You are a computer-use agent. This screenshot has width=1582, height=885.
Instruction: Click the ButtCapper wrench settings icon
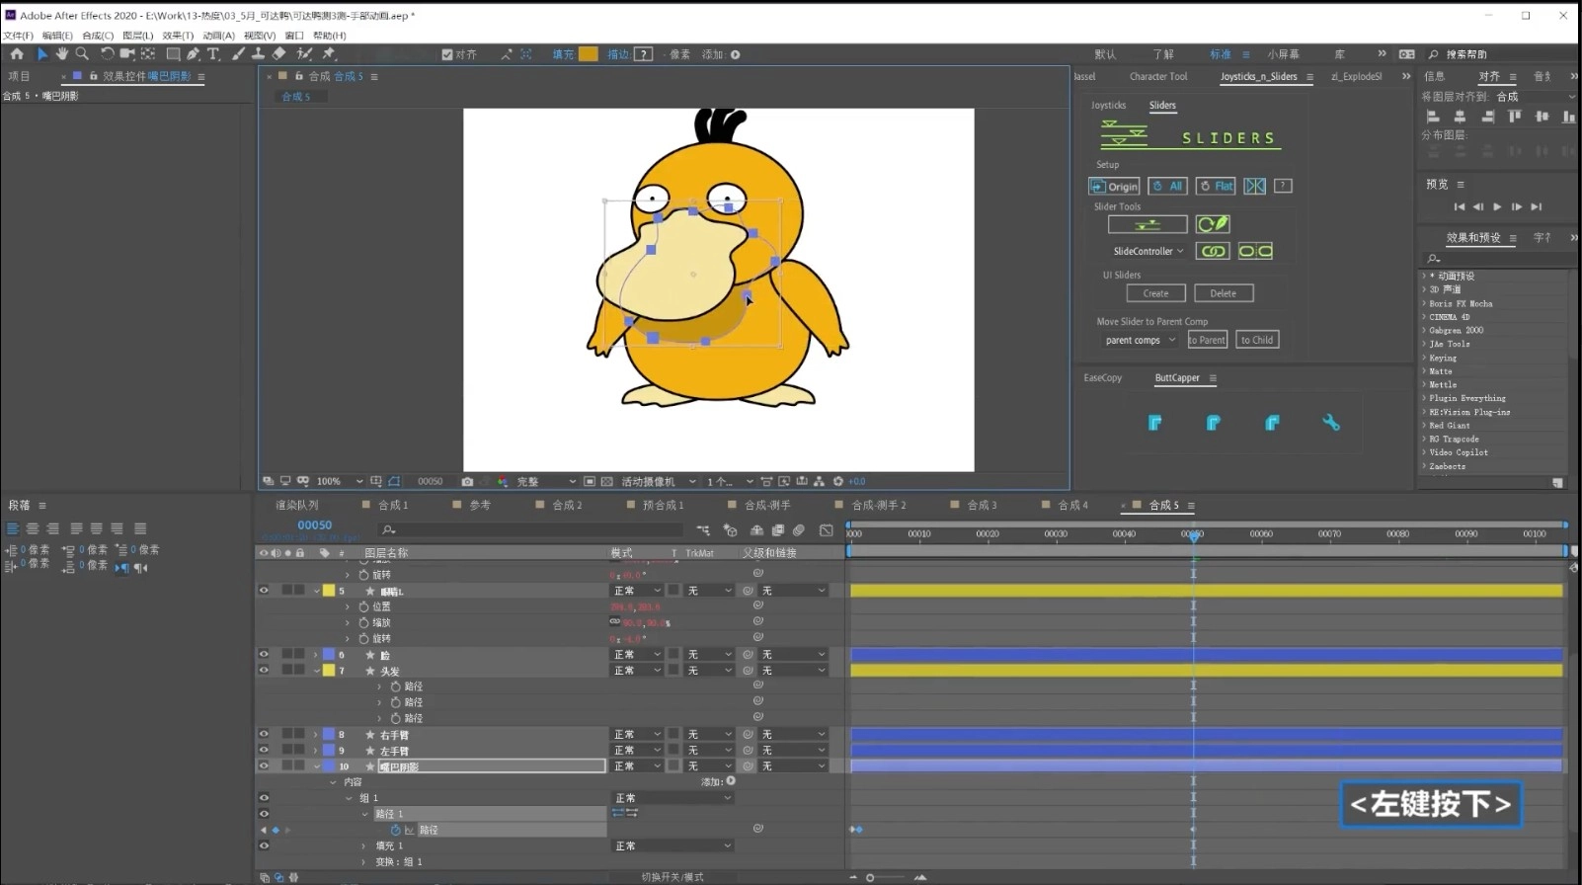tap(1330, 423)
